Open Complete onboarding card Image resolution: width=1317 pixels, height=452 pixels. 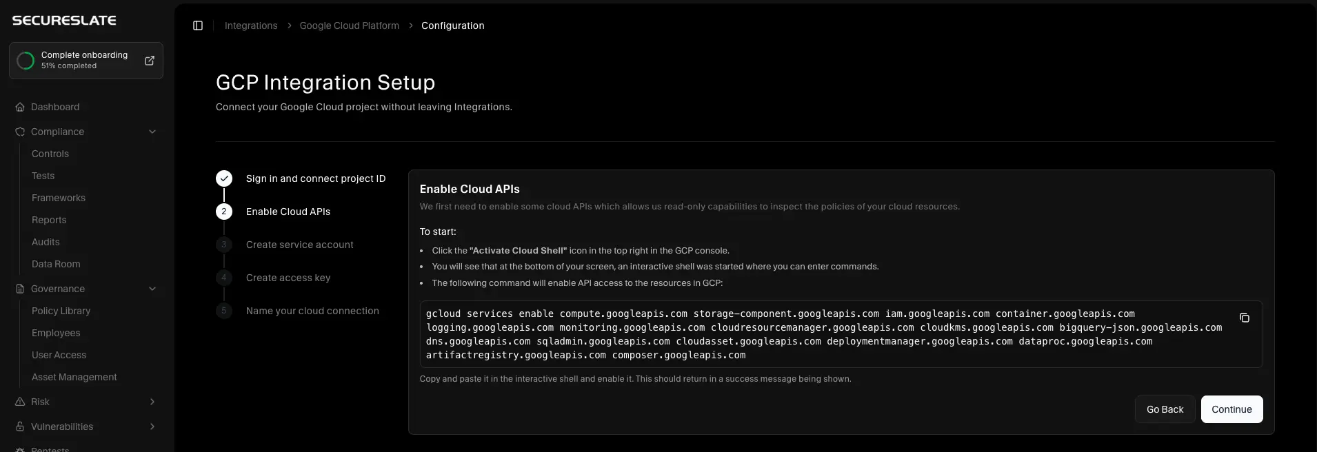pyautogui.click(x=86, y=61)
